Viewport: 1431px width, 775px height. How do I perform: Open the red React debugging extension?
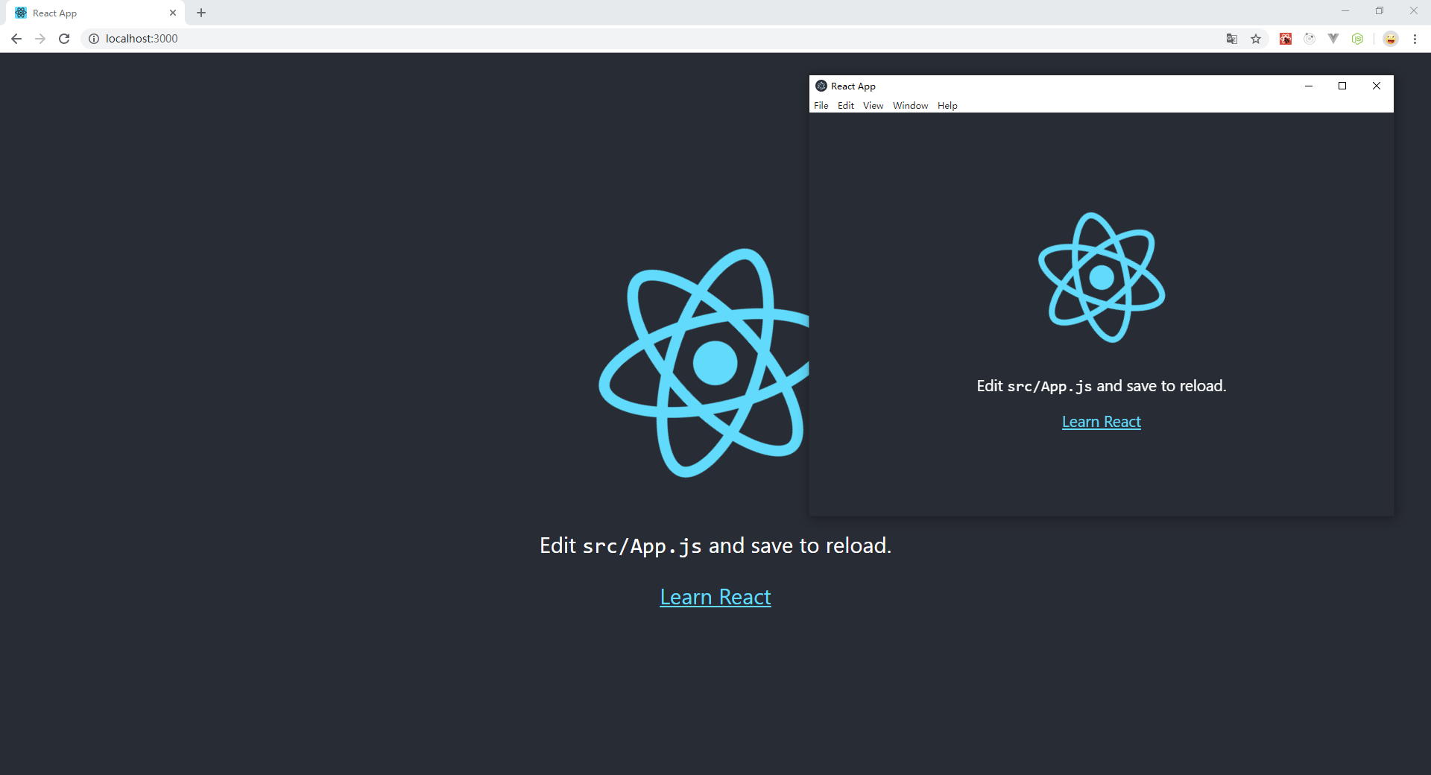tap(1286, 39)
